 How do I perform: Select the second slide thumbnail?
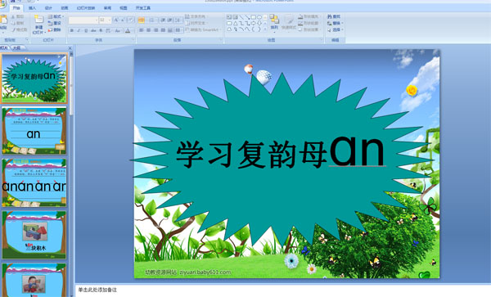click(x=34, y=131)
